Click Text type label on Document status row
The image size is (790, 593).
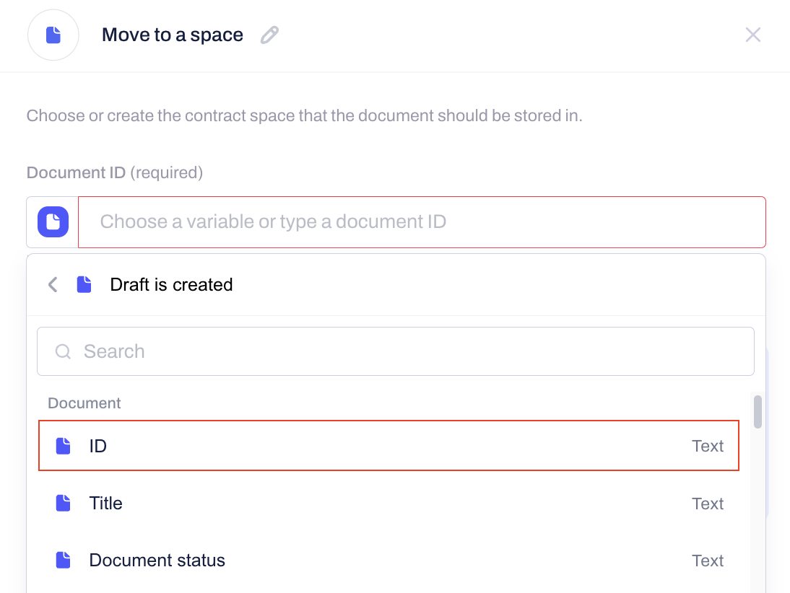pyautogui.click(x=708, y=561)
